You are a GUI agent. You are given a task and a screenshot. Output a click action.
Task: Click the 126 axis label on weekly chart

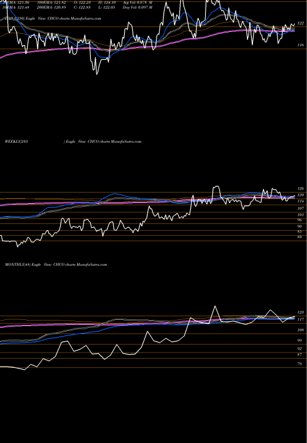[x=300, y=188]
